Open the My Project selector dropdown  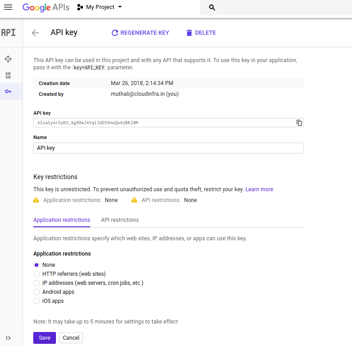(x=100, y=7)
